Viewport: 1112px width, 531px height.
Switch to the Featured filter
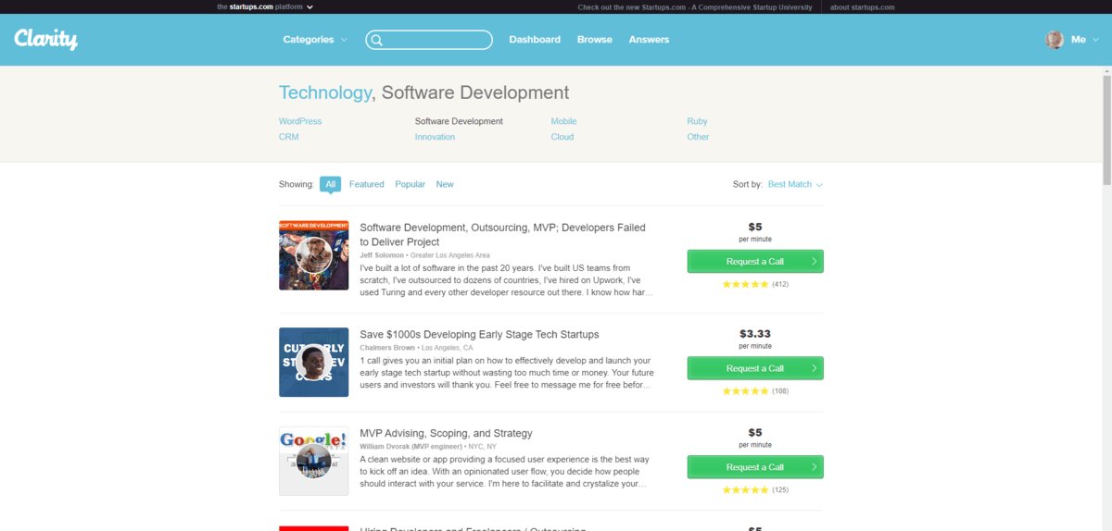[367, 184]
